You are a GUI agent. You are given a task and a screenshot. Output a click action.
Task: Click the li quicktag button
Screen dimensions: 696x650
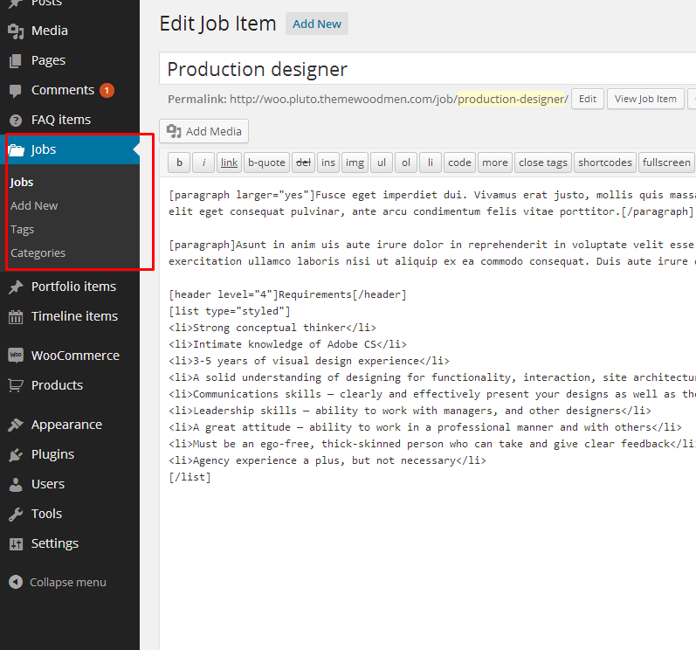tap(431, 163)
